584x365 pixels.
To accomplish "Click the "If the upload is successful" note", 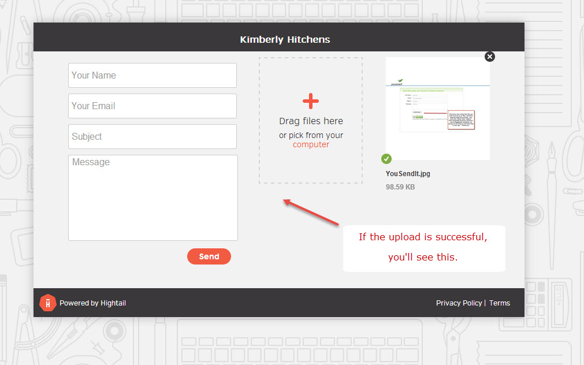I will [x=423, y=237].
